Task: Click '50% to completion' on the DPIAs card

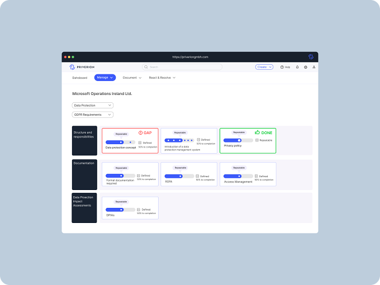Action: tap(146, 213)
